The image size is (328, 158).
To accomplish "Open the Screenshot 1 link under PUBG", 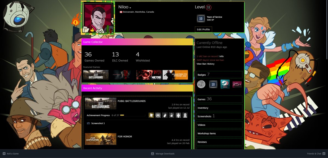I will (98, 123).
